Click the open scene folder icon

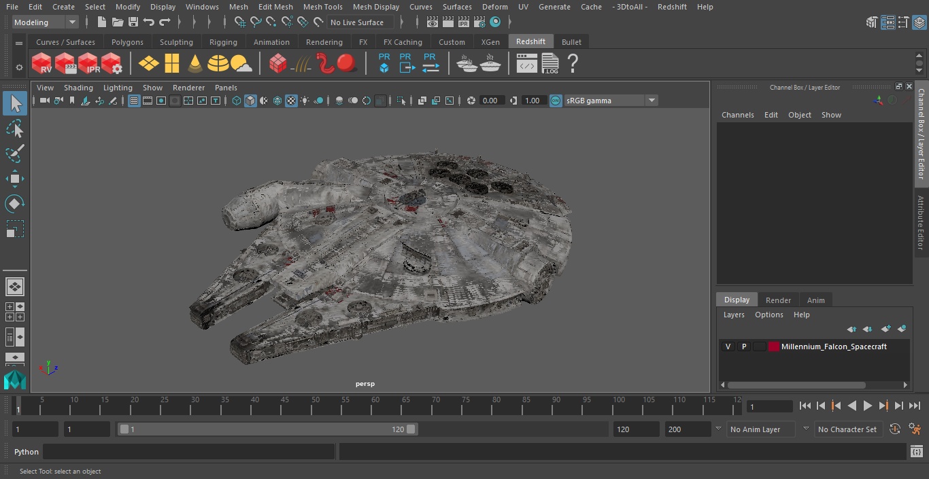tap(118, 22)
